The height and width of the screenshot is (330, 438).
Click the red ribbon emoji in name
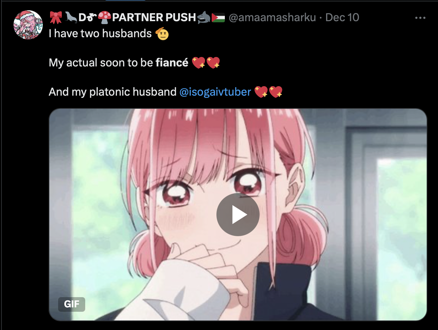click(x=56, y=18)
